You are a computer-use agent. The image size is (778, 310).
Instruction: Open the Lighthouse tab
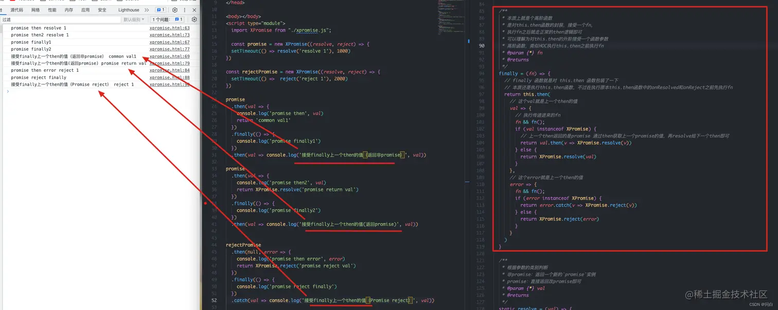[x=129, y=10]
